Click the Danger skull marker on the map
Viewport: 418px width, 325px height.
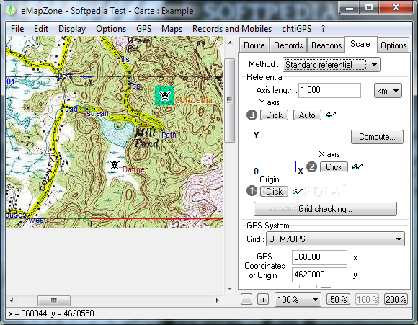(x=115, y=165)
